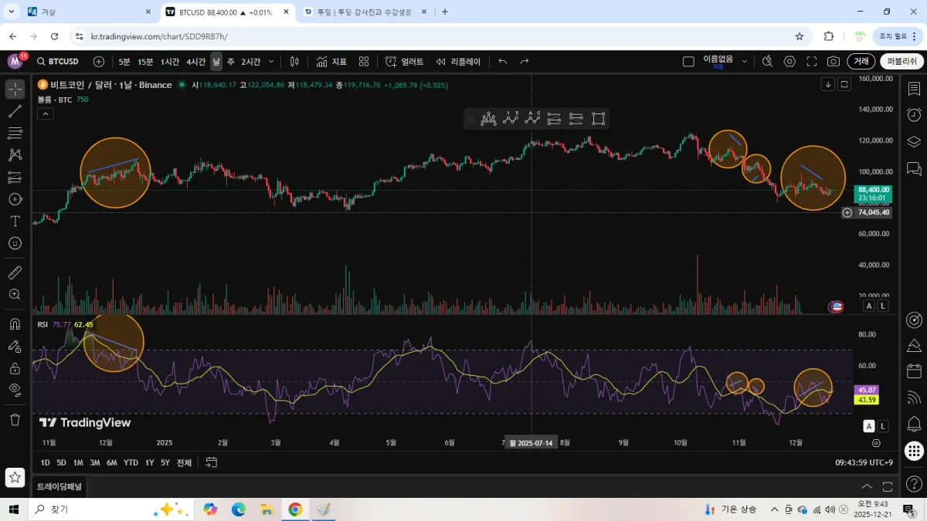This screenshot has height=521, width=927.
Task: Toggle magnet mode for drawings
Action: pos(15,324)
